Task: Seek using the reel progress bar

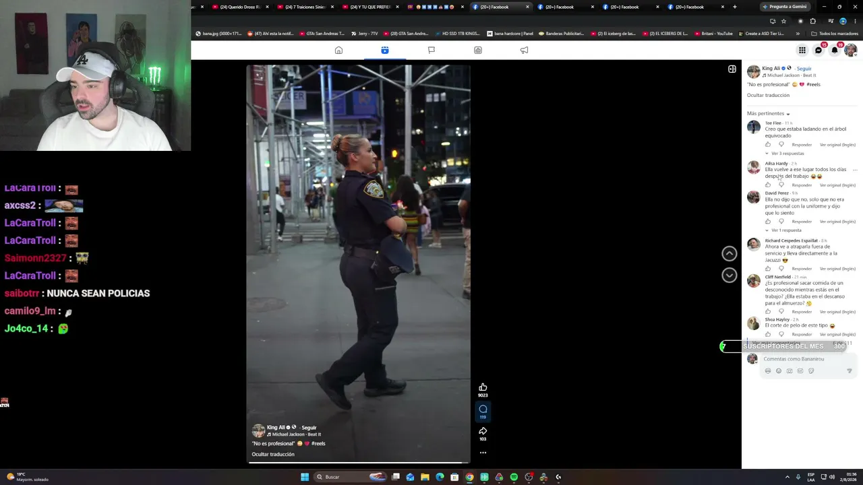Action: point(359,463)
